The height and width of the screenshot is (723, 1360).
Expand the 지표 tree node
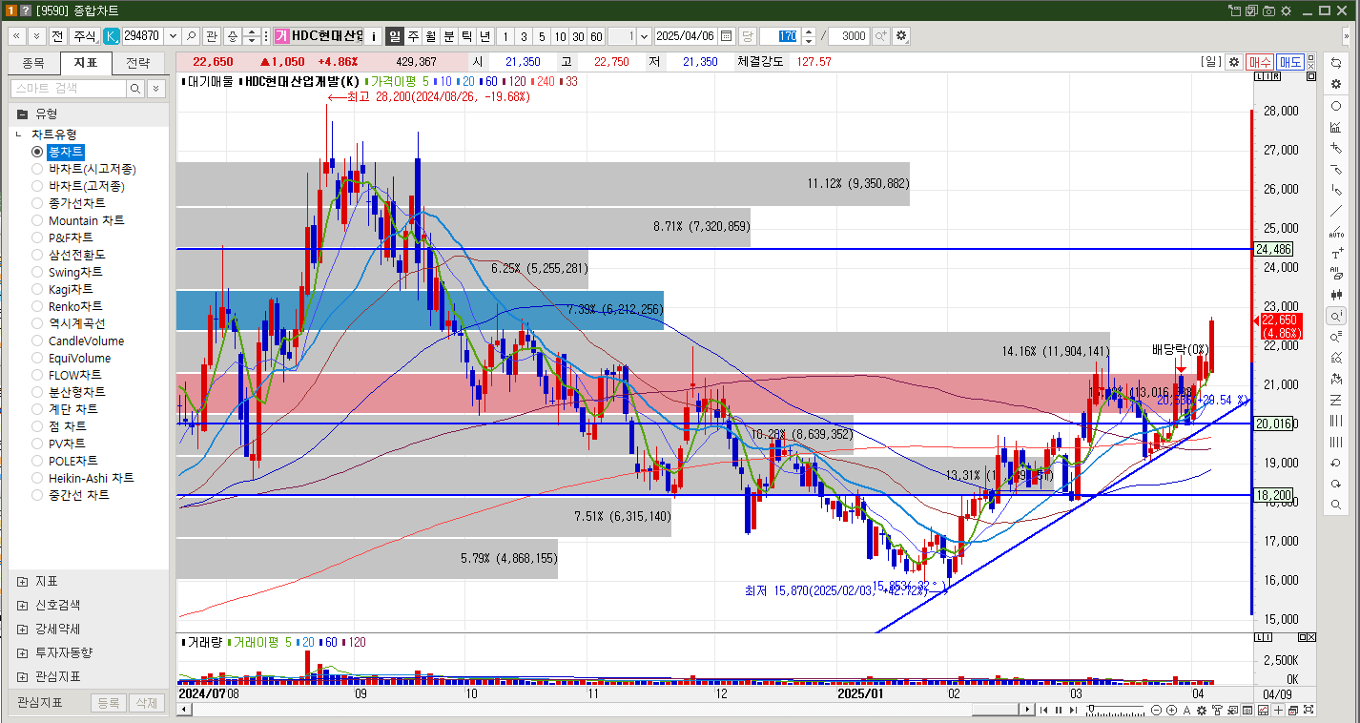pos(21,581)
